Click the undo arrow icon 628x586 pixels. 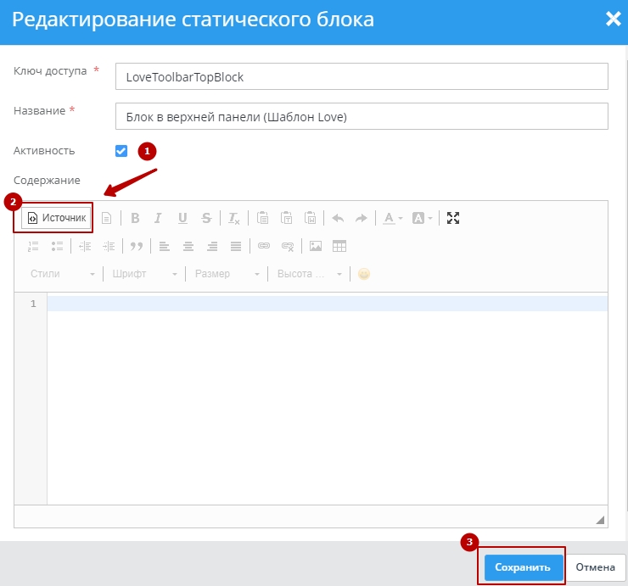click(x=338, y=218)
